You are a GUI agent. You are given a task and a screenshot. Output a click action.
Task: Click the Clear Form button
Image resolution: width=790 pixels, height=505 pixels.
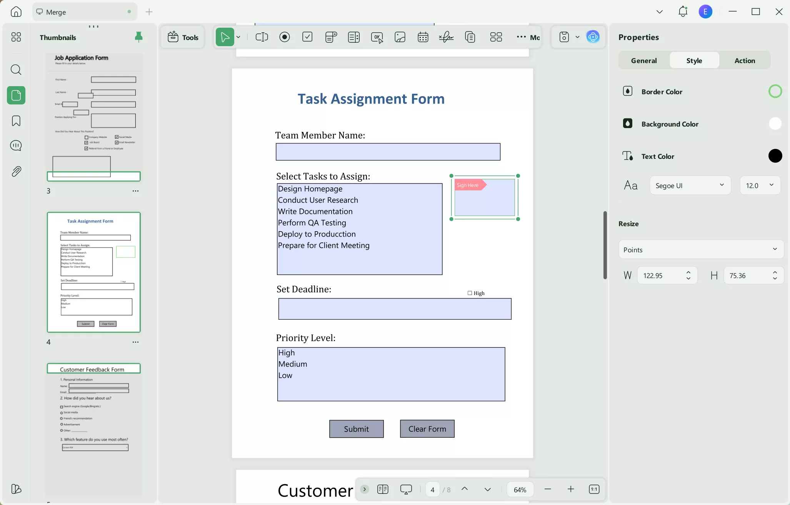(x=427, y=429)
